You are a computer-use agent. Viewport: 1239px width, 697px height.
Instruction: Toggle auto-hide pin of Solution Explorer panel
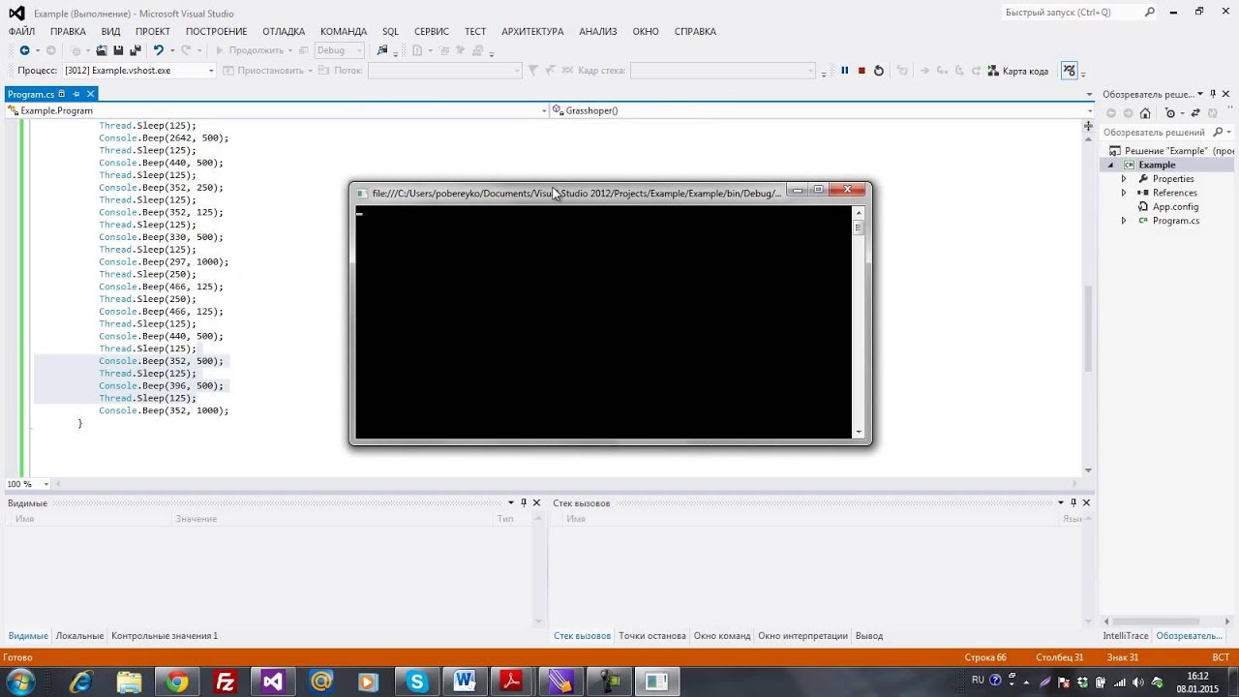pyautogui.click(x=1213, y=94)
